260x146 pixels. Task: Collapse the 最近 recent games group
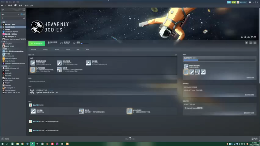2,22
